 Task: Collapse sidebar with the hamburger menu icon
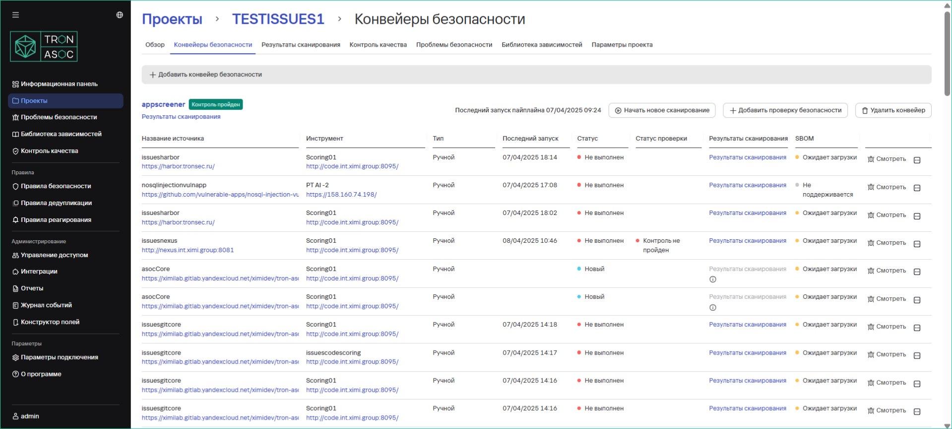(x=16, y=15)
